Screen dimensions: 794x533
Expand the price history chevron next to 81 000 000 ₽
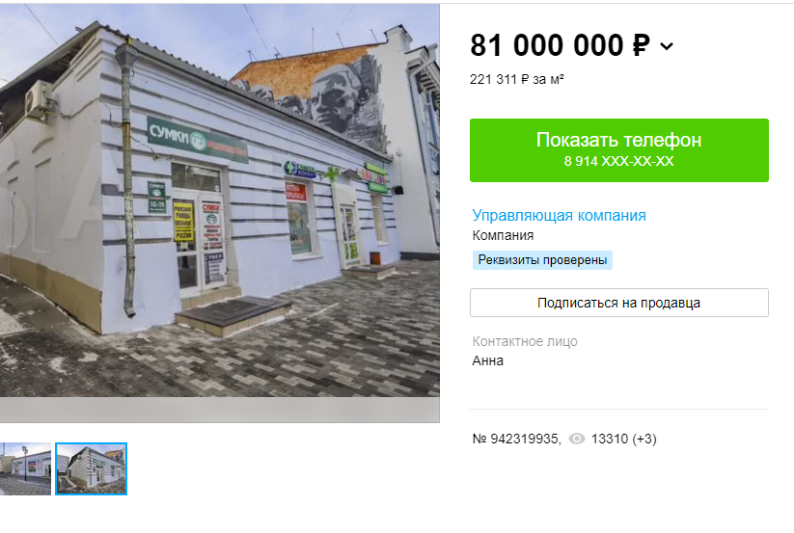(x=667, y=46)
